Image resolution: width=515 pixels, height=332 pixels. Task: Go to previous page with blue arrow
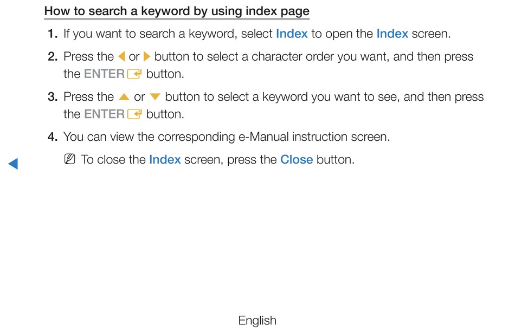pyautogui.click(x=13, y=164)
